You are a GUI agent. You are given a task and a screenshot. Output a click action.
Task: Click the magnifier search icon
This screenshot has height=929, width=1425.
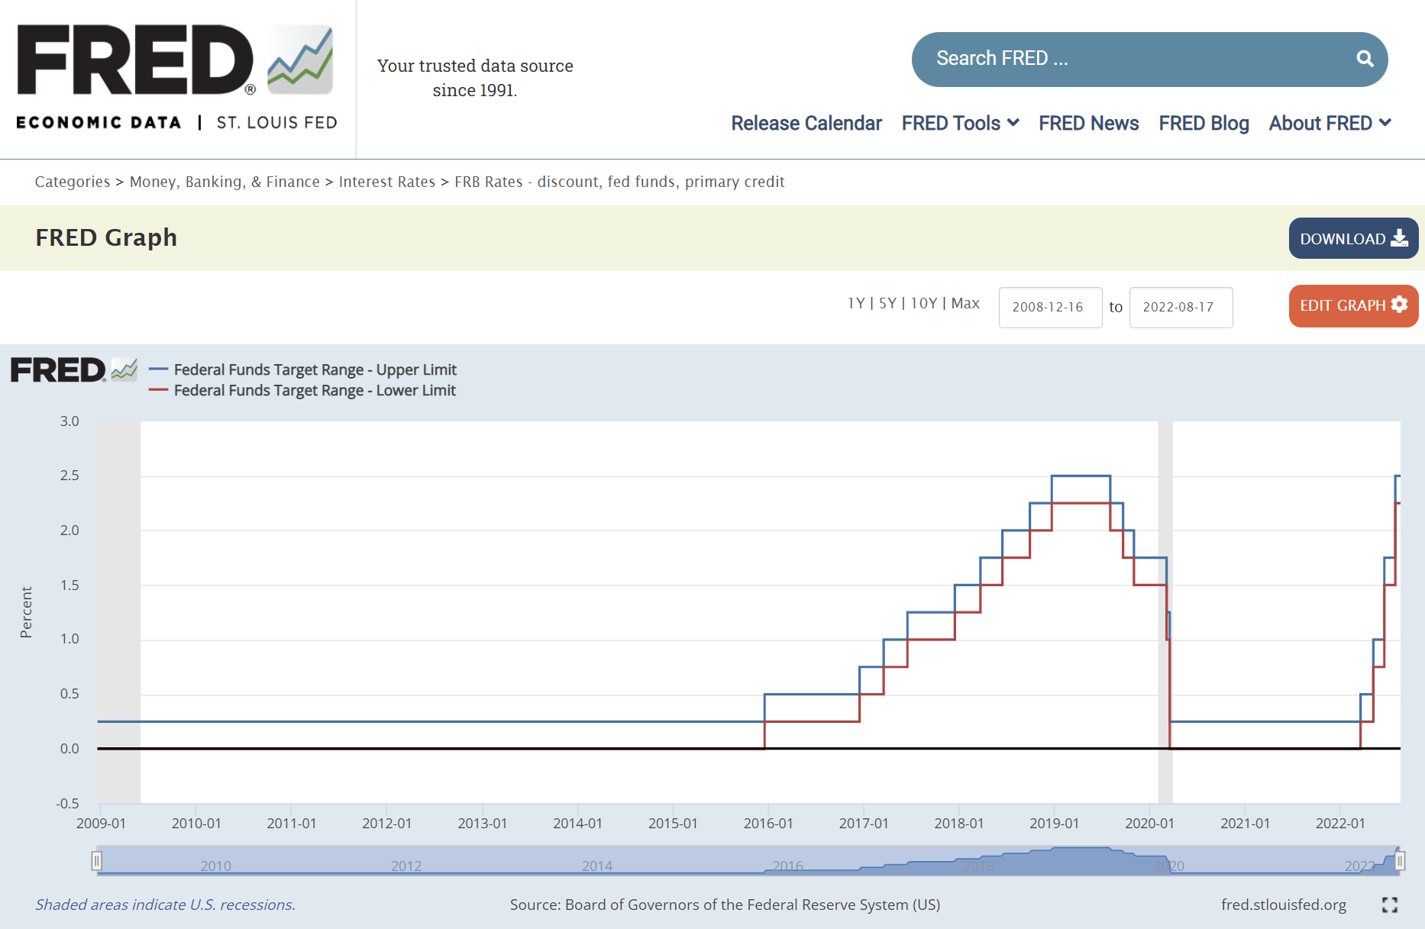click(1365, 59)
